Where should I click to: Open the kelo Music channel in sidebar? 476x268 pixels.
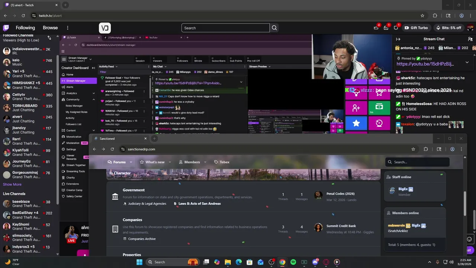coord(28,62)
